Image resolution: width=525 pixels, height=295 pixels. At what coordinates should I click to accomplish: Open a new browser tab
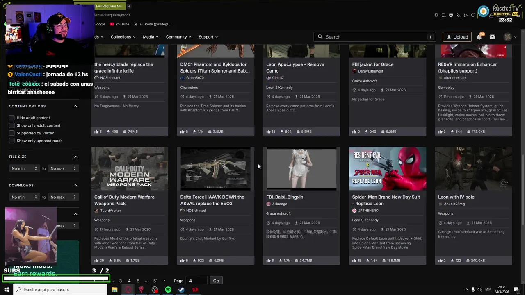coord(129,6)
